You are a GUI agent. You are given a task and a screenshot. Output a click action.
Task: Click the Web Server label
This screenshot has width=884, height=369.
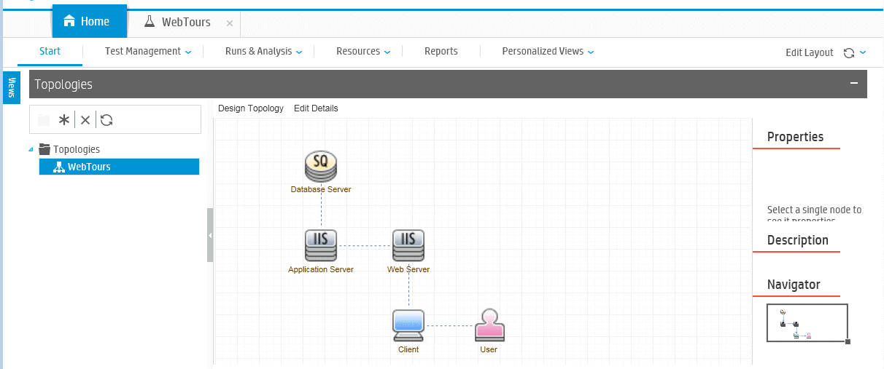click(408, 269)
